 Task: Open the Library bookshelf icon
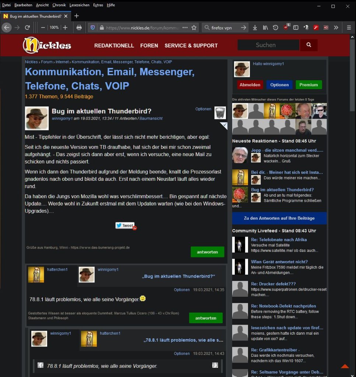[265, 28]
